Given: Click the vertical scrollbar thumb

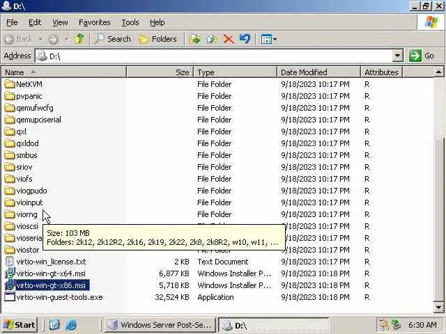Looking at the screenshot, I should pyautogui.click(x=439, y=218).
